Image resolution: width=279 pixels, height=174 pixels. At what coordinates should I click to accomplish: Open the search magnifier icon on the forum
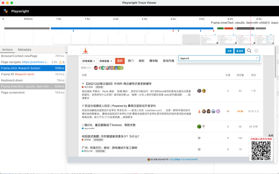249,51
